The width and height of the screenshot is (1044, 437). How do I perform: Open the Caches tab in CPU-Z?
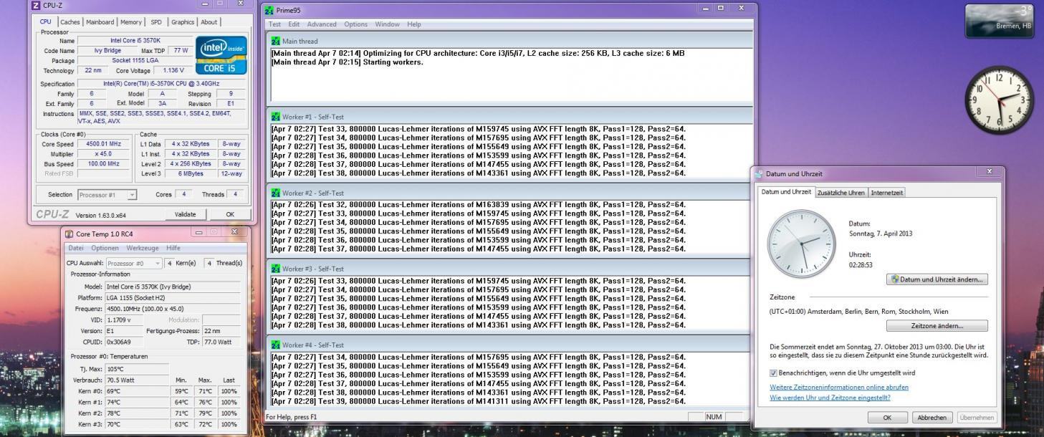click(x=70, y=22)
